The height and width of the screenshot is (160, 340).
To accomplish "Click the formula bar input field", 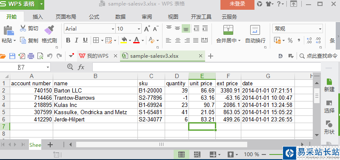I will [x=206, y=67].
